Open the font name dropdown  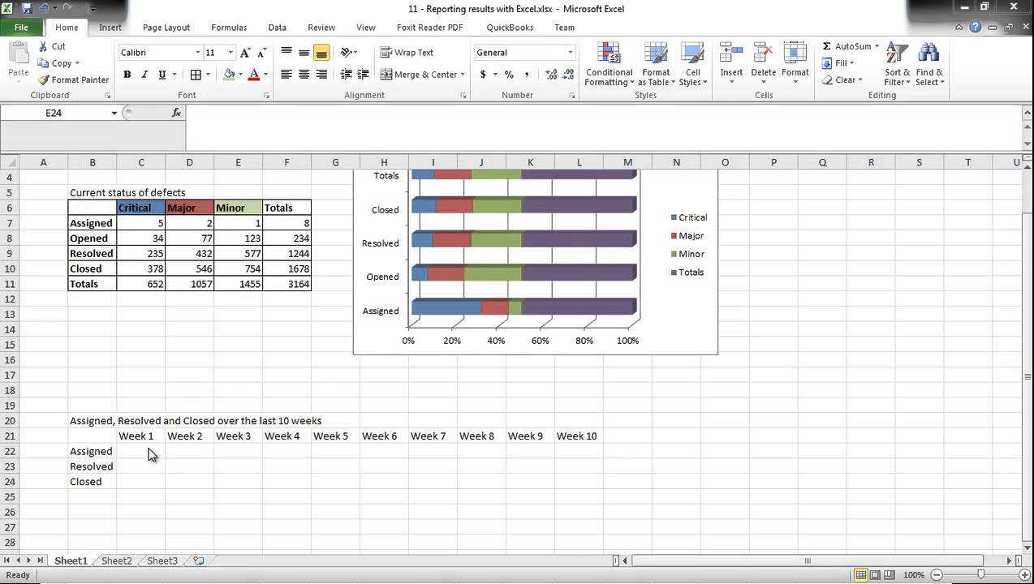(197, 52)
